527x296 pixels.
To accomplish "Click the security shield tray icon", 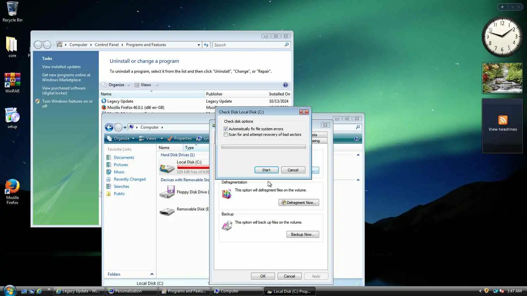I will 486,291.
